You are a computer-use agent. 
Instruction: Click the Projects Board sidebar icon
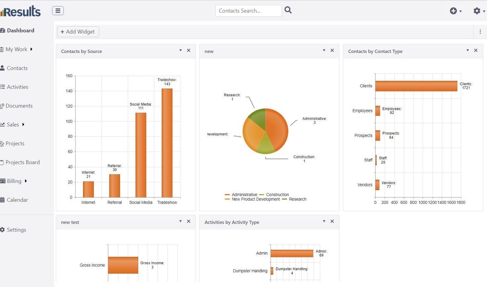(3, 162)
